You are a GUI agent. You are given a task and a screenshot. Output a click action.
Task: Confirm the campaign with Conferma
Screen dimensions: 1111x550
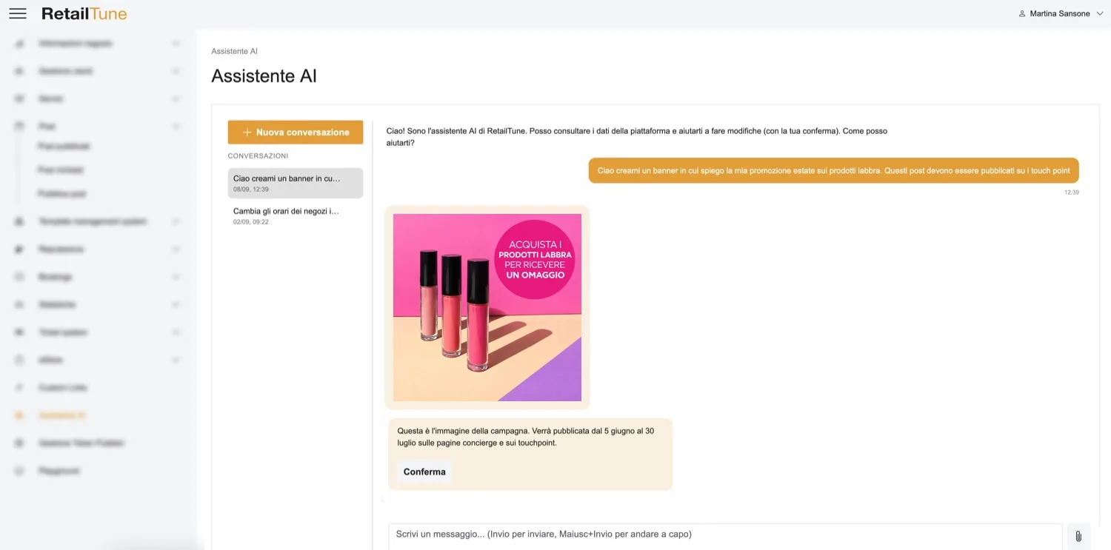424,472
